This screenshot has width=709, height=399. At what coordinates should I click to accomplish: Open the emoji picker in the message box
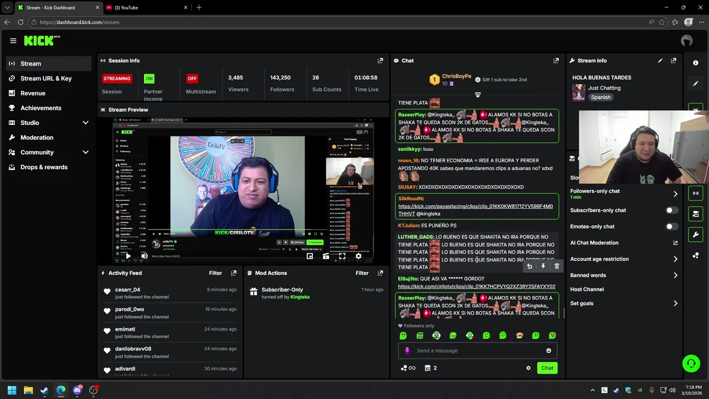548,351
